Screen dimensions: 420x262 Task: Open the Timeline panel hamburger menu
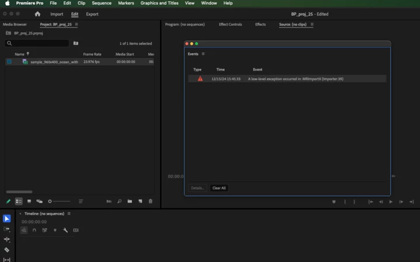click(69, 213)
